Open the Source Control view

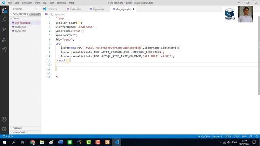pyautogui.click(x=4, y=30)
